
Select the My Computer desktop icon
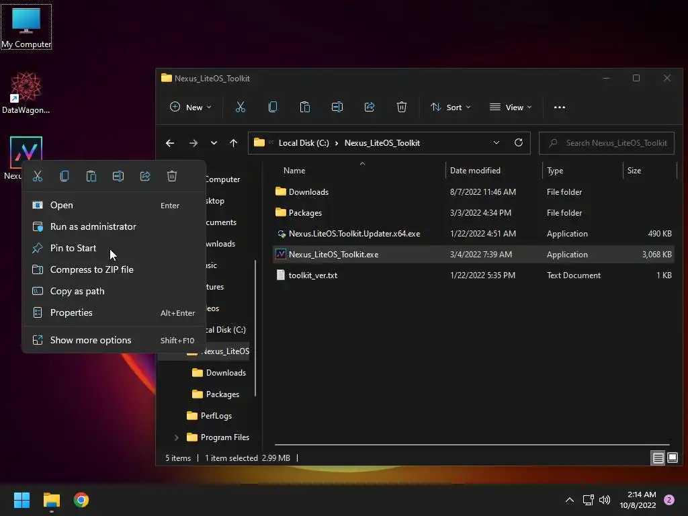[26, 27]
